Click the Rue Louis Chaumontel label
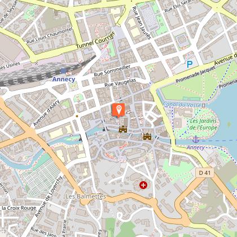The image size is (237, 237). coord(49,35)
